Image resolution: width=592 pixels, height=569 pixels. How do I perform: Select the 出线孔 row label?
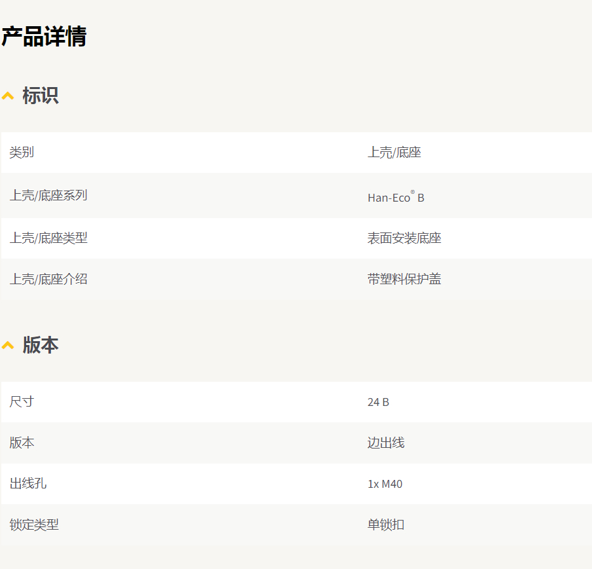28,484
